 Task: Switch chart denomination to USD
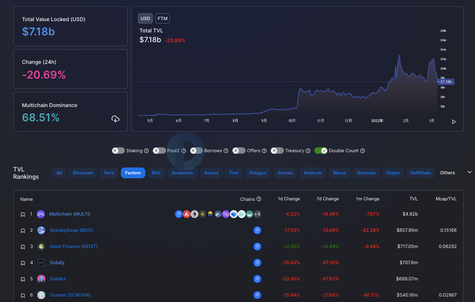[145, 19]
